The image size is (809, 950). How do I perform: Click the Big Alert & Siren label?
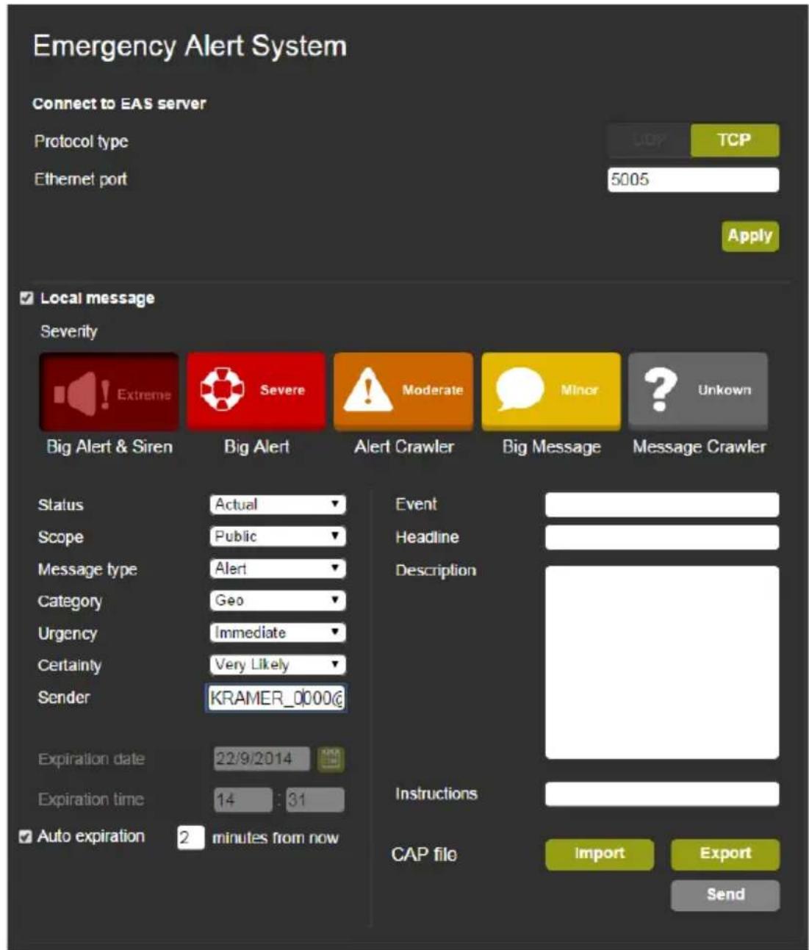(109, 447)
